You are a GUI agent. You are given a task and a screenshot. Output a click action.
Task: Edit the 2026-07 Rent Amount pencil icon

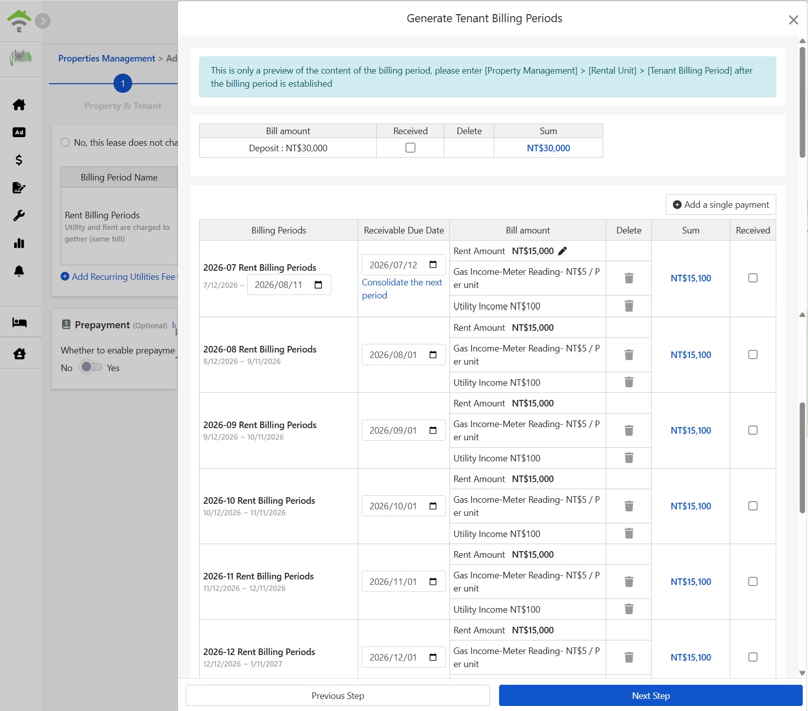click(x=562, y=251)
